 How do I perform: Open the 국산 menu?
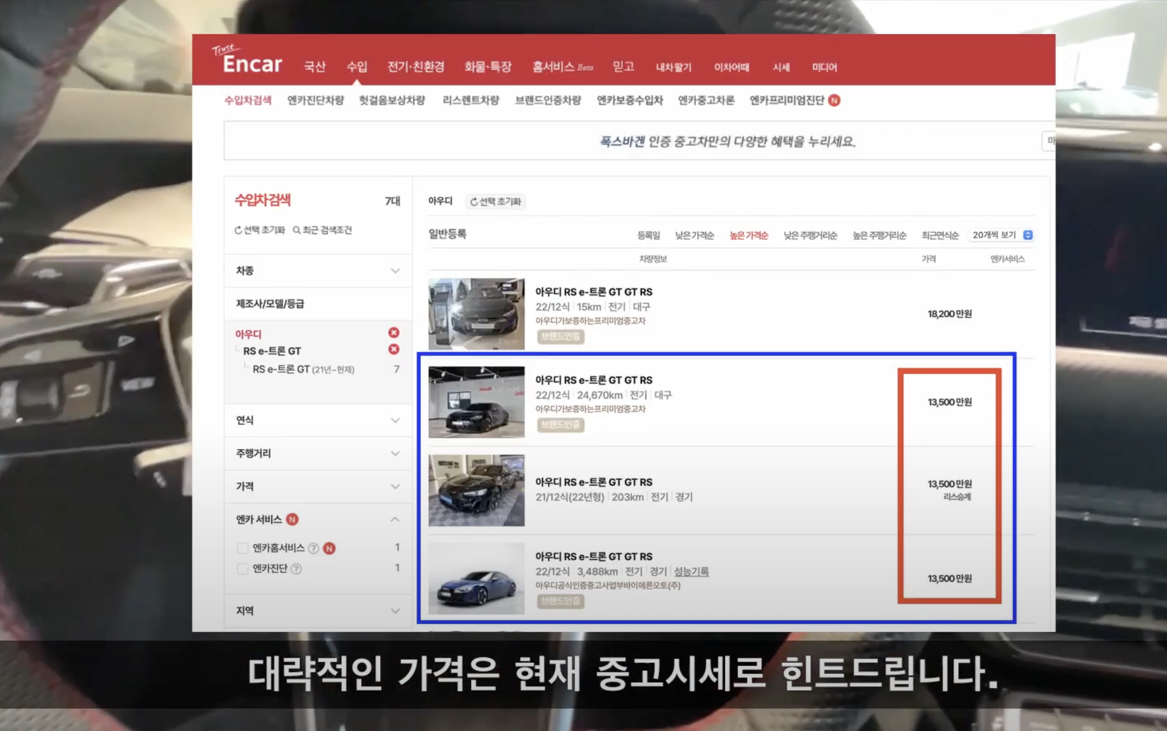(x=315, y=67)
